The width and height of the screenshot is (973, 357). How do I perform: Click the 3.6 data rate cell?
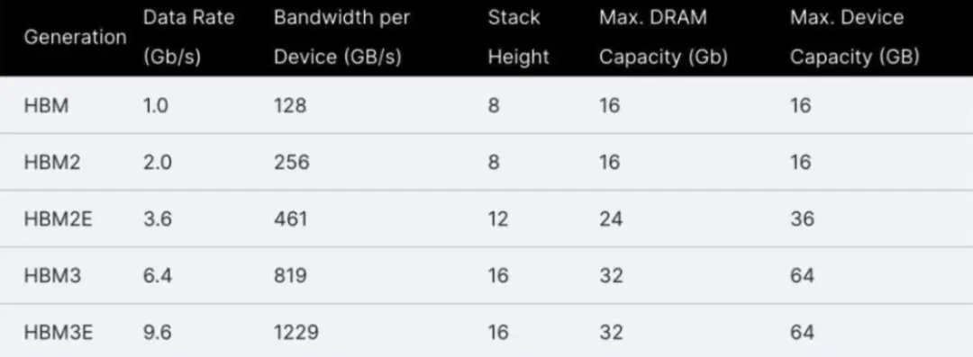157,219
